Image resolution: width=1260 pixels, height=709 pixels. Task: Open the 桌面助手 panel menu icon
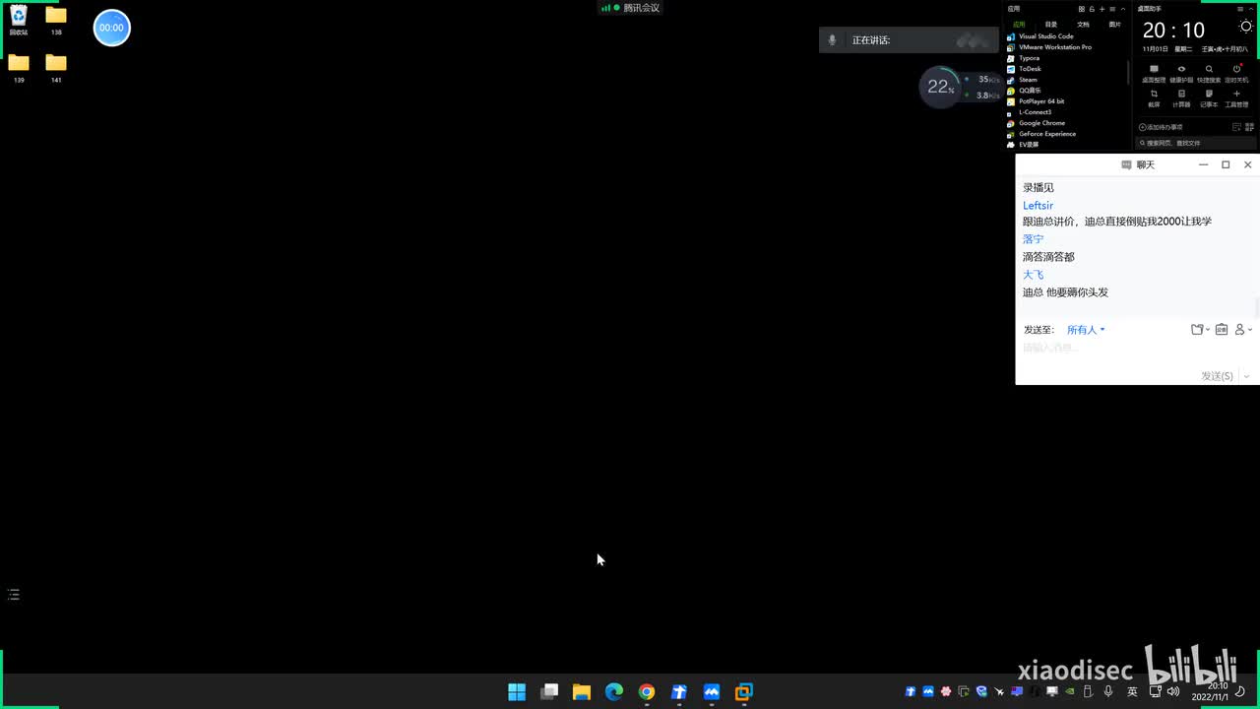point(1240,9)
